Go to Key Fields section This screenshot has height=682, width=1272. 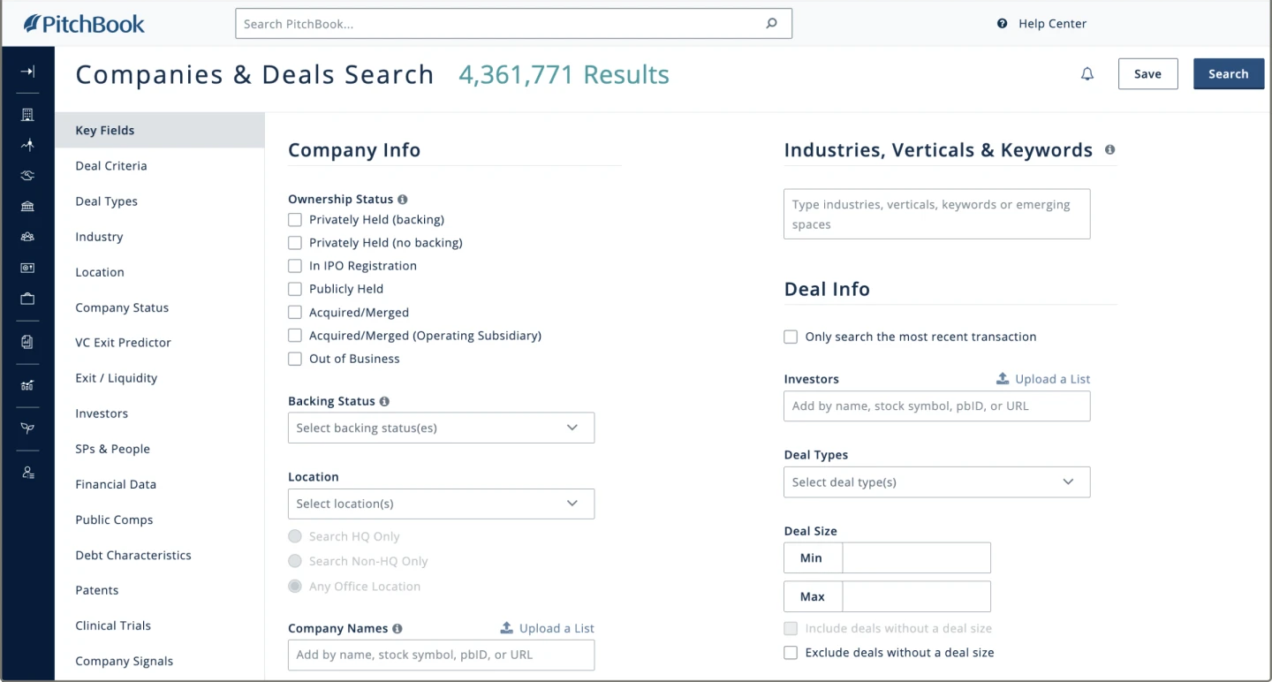click(x=159, y=131)
